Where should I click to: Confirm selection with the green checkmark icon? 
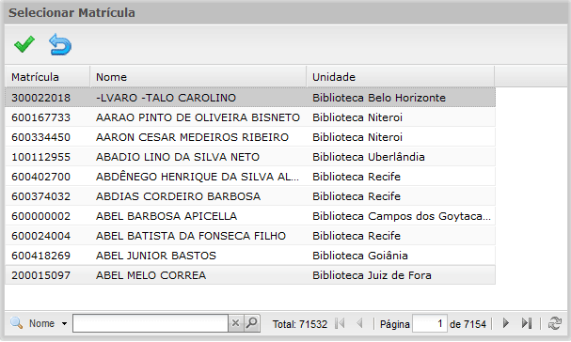(24, 44)
